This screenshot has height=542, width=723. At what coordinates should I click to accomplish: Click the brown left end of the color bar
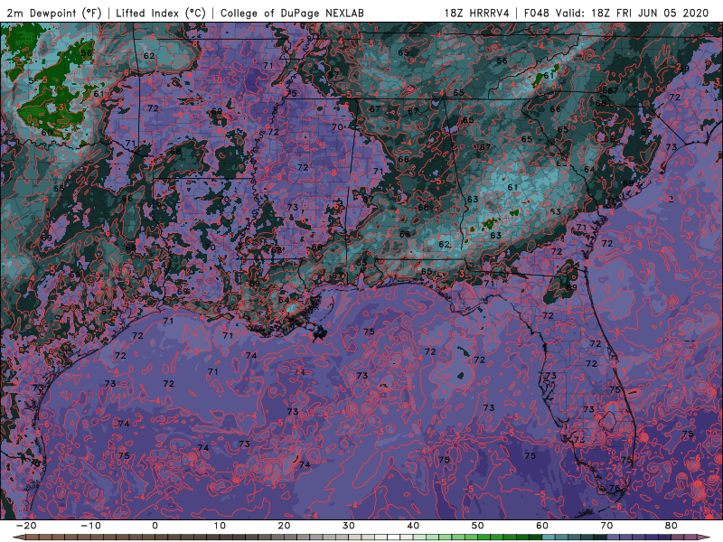click(18, 537)
